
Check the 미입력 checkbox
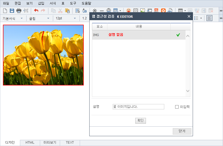tap(177, 107)
